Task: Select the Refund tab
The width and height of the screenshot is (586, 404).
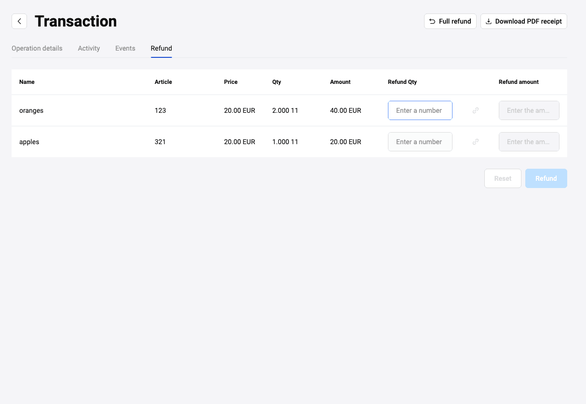Action: pyautogui.click(x=161, y=48)
